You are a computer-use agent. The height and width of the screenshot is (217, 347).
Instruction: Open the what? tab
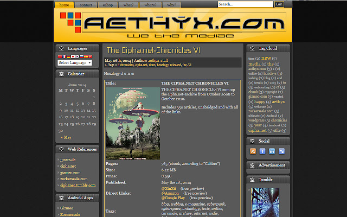tap(128, 5)
